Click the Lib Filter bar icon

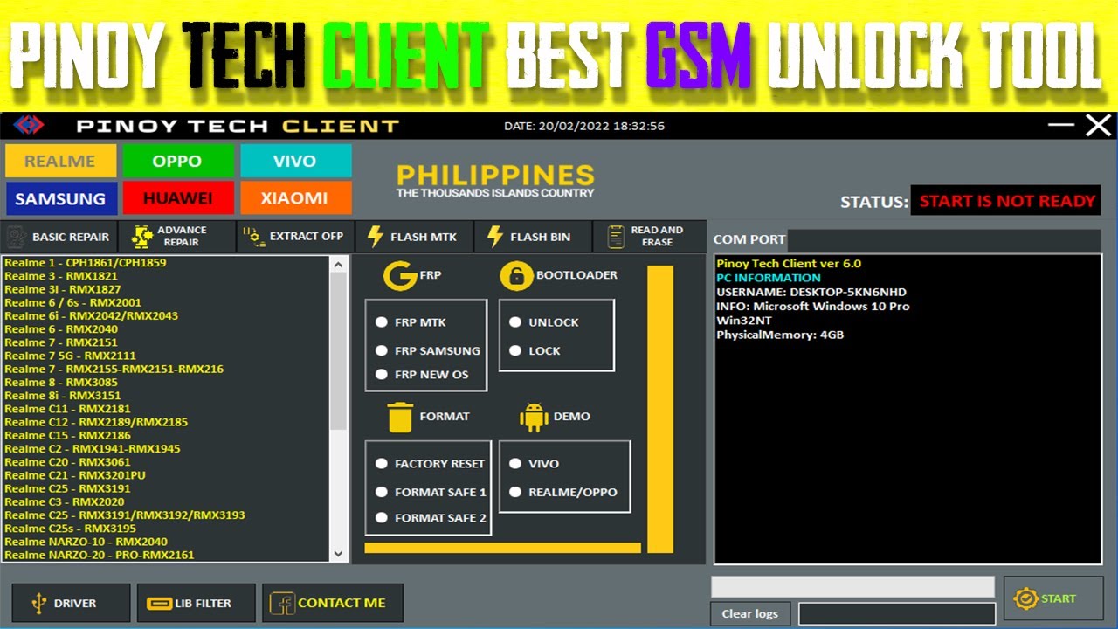pos(159,603)
